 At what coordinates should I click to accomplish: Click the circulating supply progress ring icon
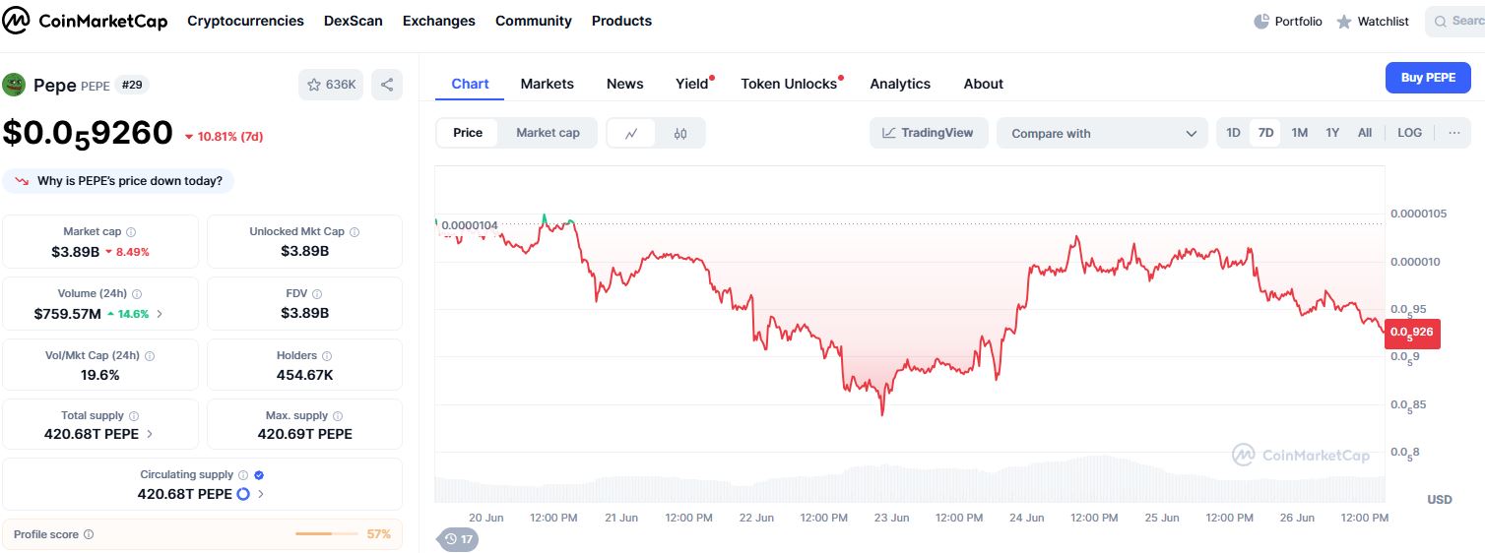click(x=243, y=494)
